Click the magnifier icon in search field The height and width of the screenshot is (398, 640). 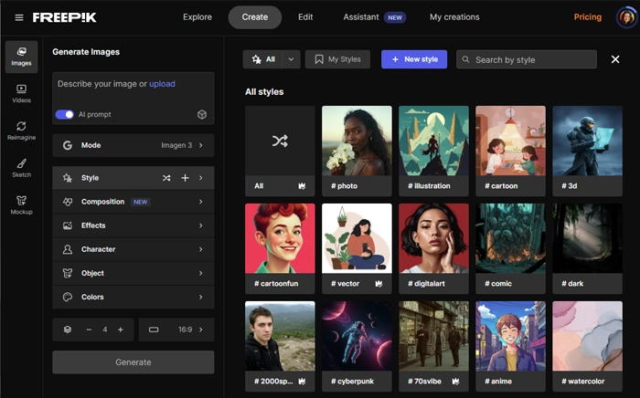point(465,59)
